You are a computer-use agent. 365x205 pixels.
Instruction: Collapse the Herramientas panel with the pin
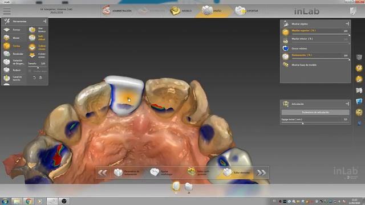(44, 21)
